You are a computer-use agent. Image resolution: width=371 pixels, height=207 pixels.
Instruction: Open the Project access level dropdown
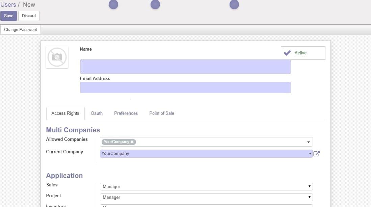coord(206,197)
